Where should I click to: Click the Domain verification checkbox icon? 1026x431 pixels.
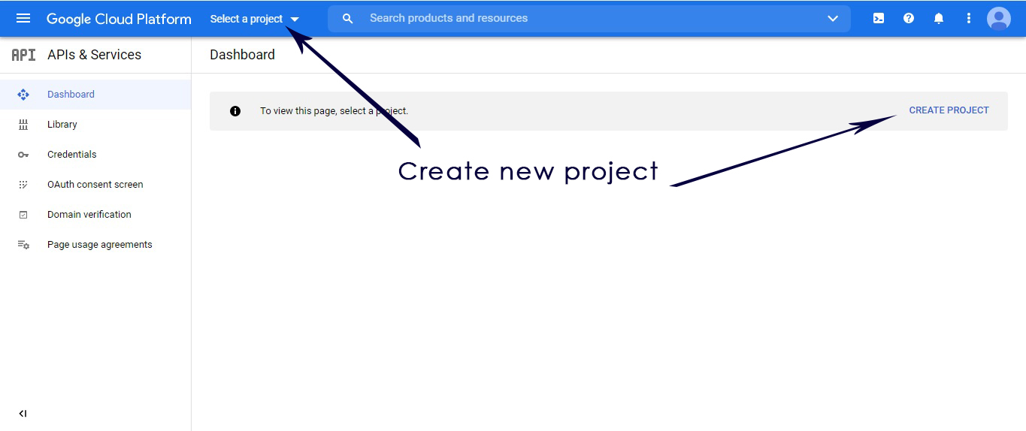23,215
